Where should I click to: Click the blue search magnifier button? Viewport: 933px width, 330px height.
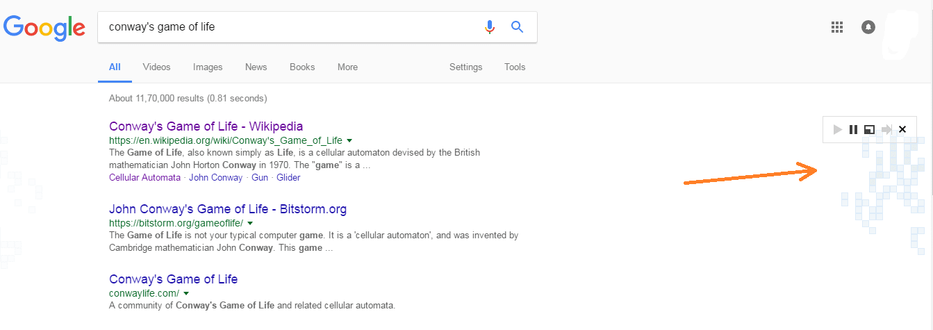tap(517, 27)
